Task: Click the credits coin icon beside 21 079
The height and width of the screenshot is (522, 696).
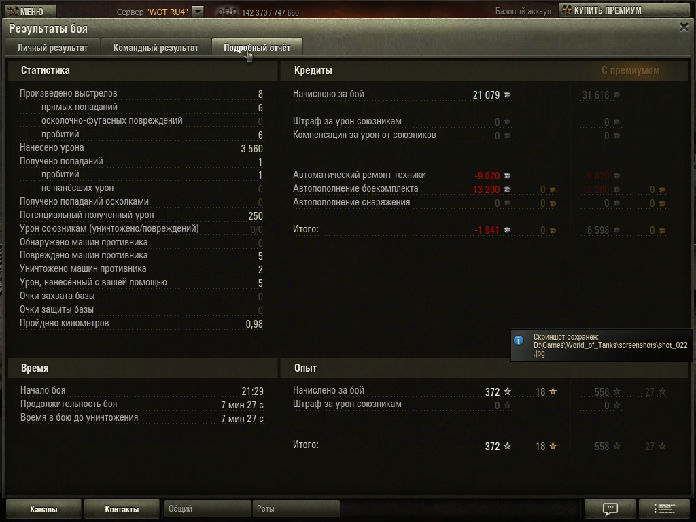Action: (507, 95)
